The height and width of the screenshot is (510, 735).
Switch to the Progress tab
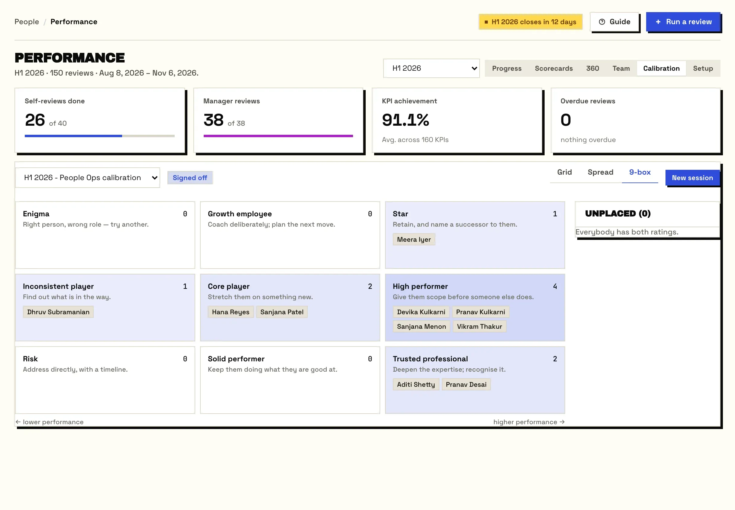507,68
